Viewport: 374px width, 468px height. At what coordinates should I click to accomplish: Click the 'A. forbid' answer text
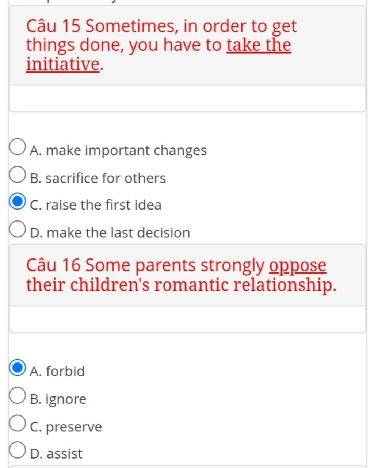click(x=57, y=371)
